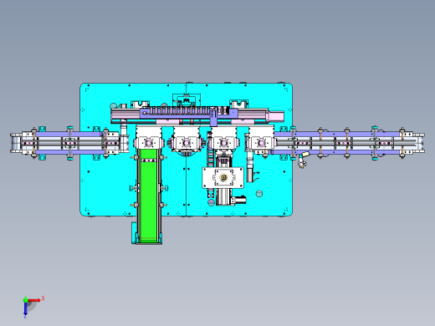Pick the yellow nozzle beside right conveyor
The image size is (435, 326).
pyautogui.click(x=305, y=154)
